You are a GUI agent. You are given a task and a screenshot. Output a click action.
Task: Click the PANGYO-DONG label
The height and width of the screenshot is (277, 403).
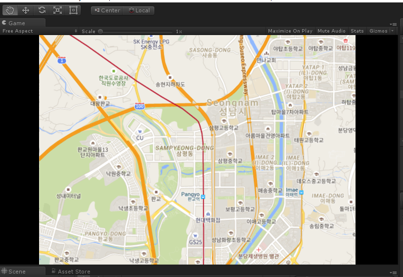coord(105,234)
